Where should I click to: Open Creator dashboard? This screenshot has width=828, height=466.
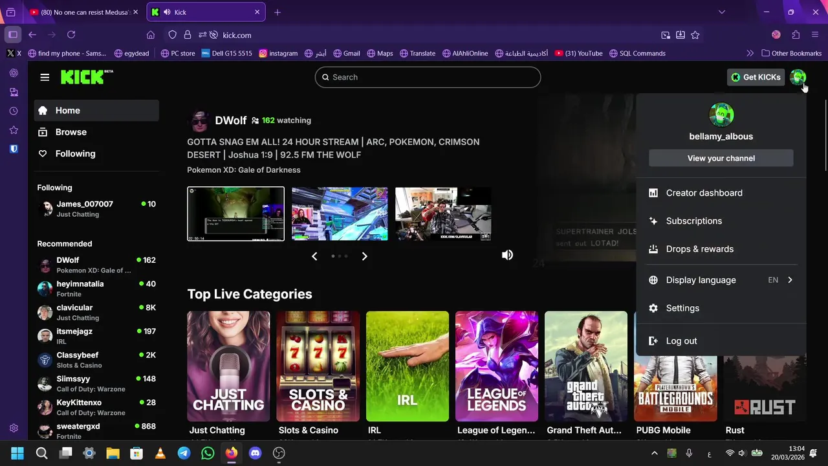click(721, 193)
